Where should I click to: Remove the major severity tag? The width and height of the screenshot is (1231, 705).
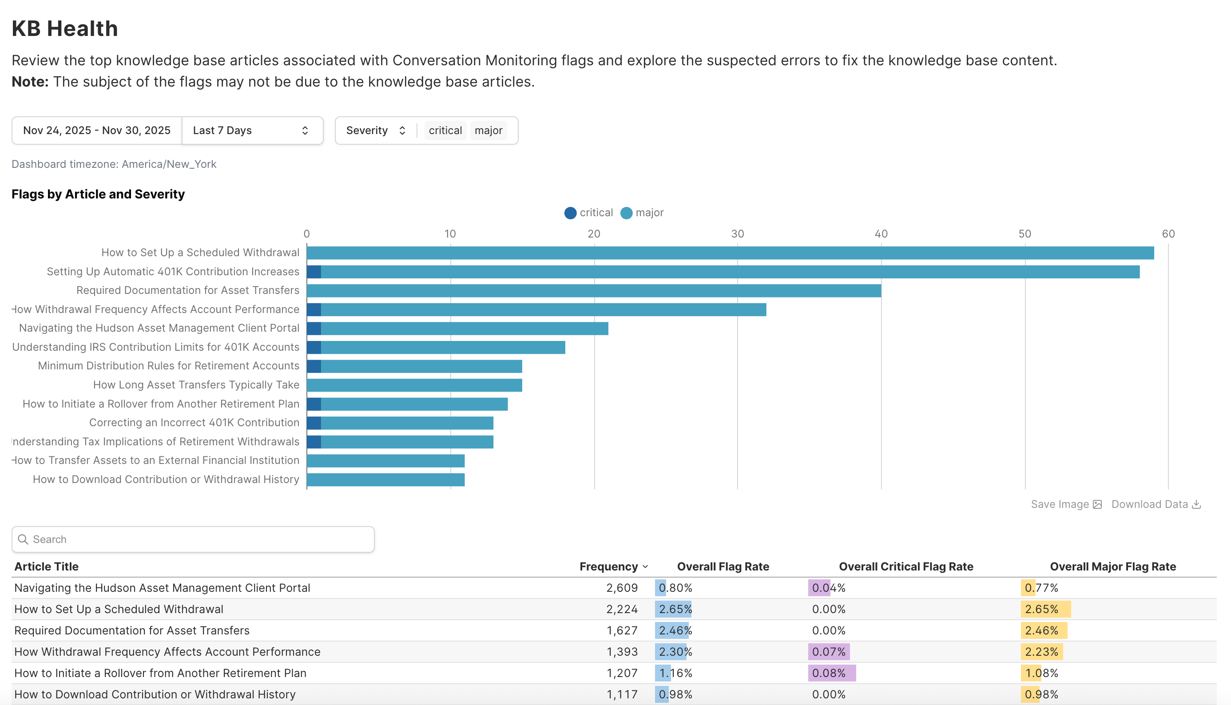click(x=488, y=130)
